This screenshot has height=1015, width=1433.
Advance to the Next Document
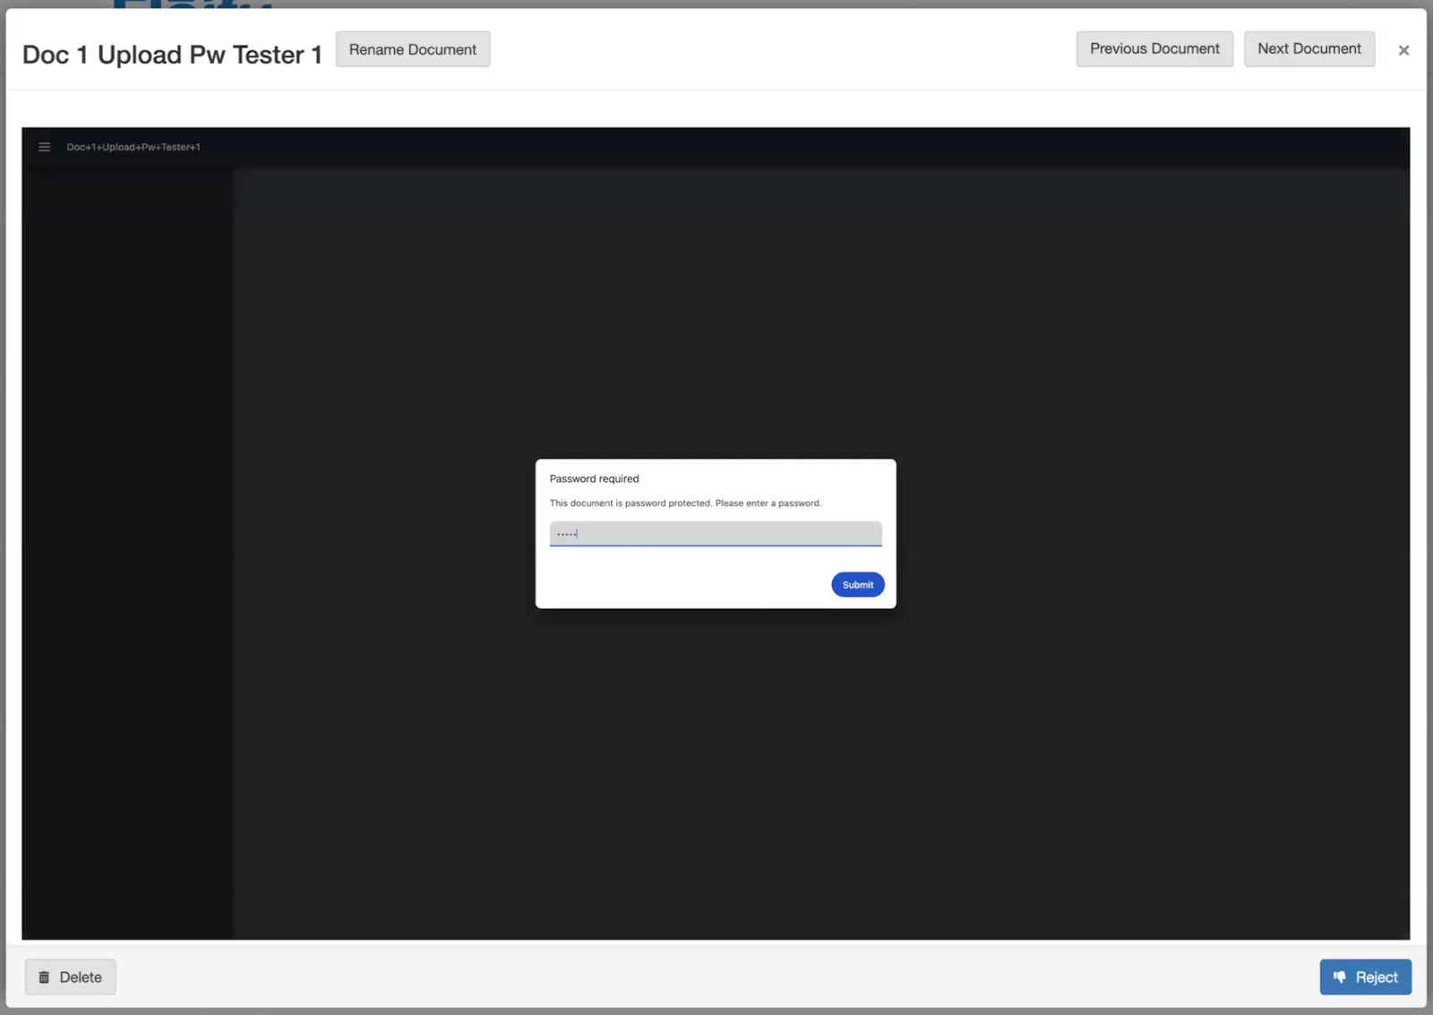pos(1309,49)
